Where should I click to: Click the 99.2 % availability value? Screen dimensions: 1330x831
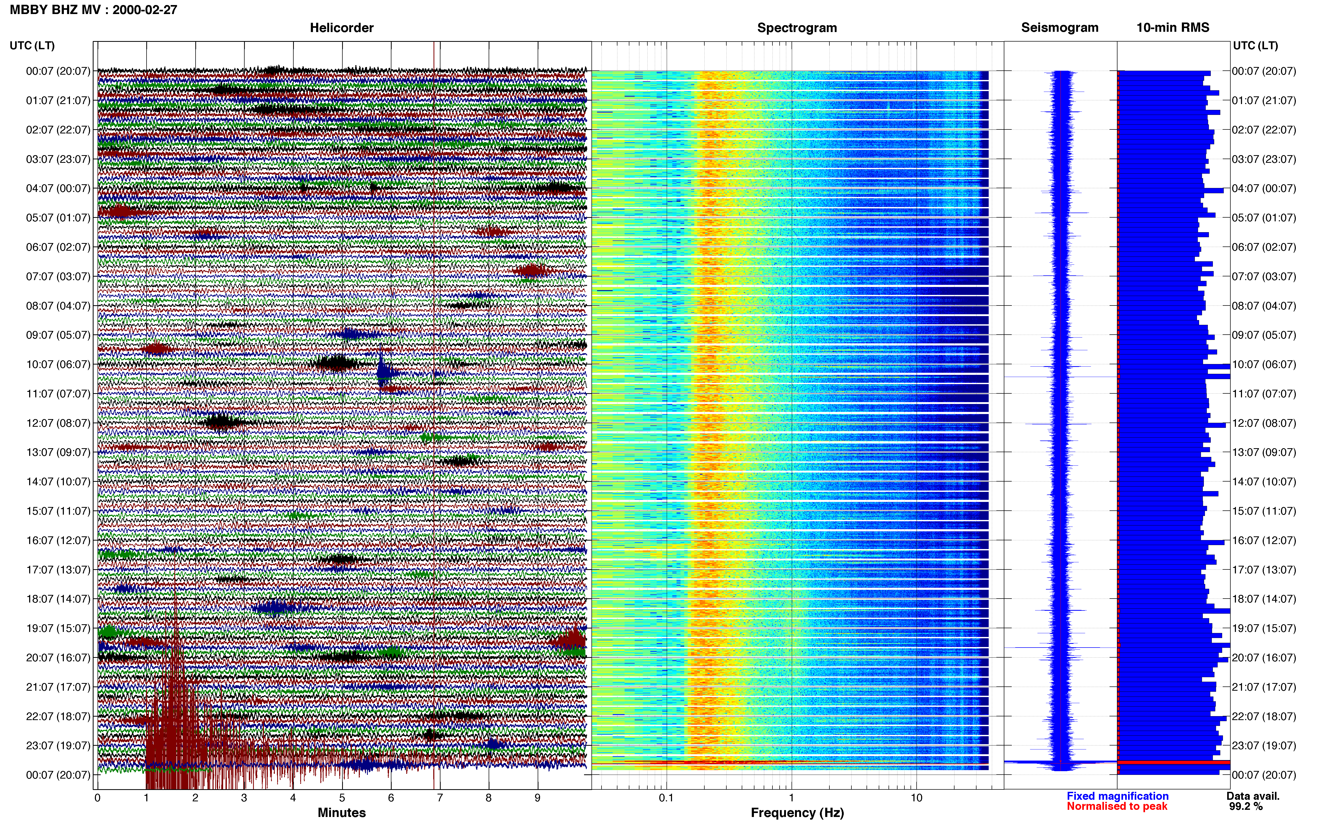pyautogui.click(x=1246, y=806)
